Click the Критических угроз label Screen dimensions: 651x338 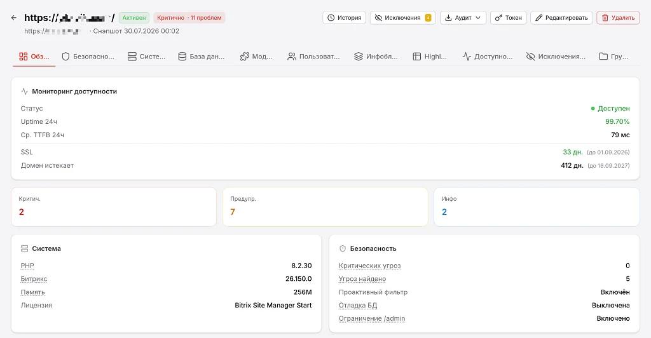click(x=369, y=266)
